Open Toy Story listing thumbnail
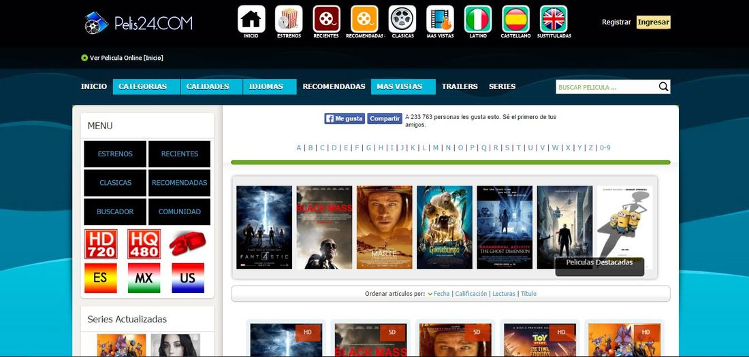Screen dimensions: 749x357 [x=540, y=340]
